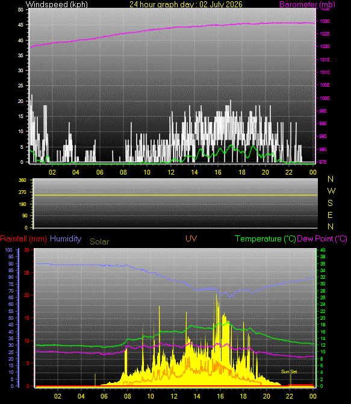351x404 pixels.
Task: Click "18" on the windspeed graph time axis
Action: (x=242, y=172)
